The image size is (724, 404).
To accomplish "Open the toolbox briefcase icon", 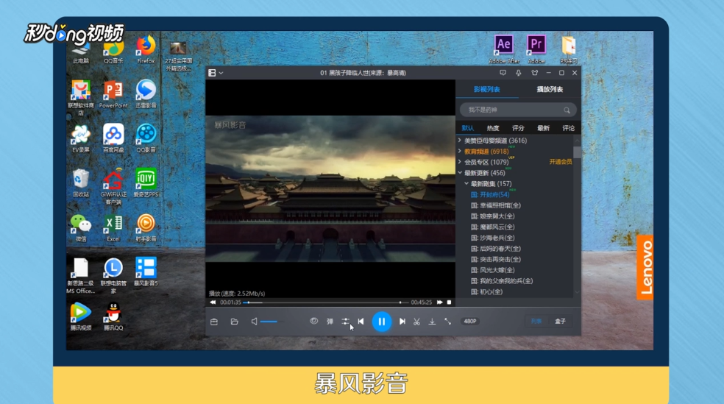I will pyautogui.click(x=214, y=322).
